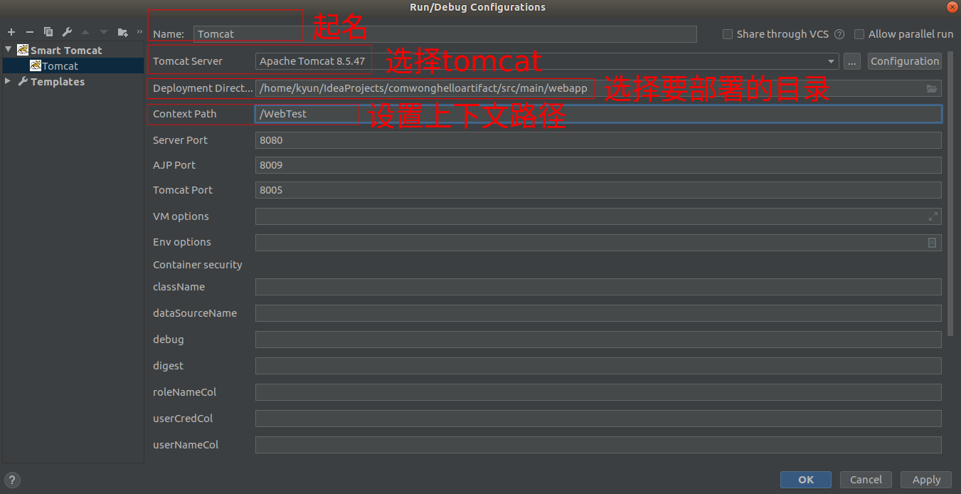
Task: Expand the Templates tree node
Action: tap(7, 81)
